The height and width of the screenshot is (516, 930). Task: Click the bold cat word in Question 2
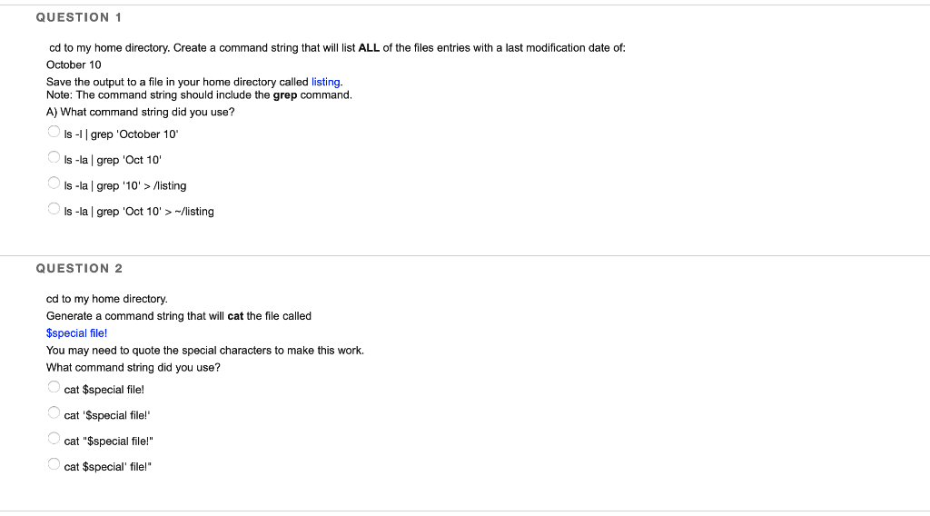point(235,316)
